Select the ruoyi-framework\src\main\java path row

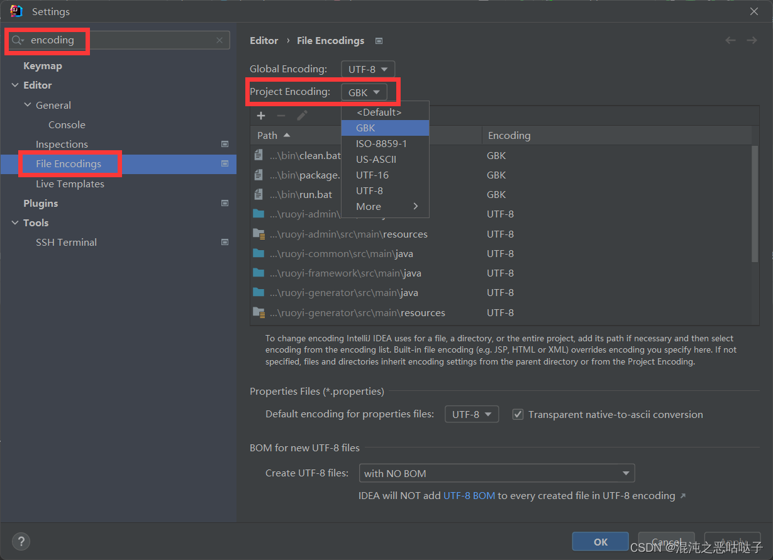501,273
